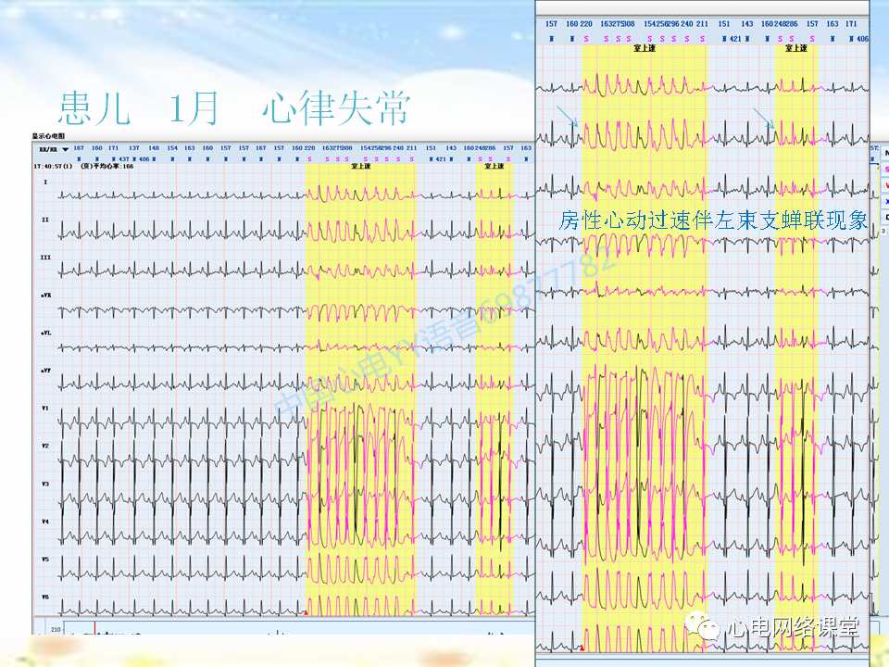Open the RR/HR dropdown arrow
This screenshot has height=667, width=889.
65,150
